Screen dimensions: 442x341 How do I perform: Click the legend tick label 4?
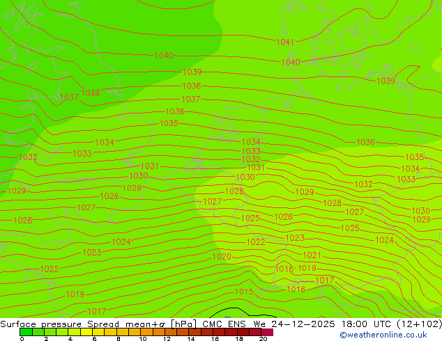click(x=70, y=339)
